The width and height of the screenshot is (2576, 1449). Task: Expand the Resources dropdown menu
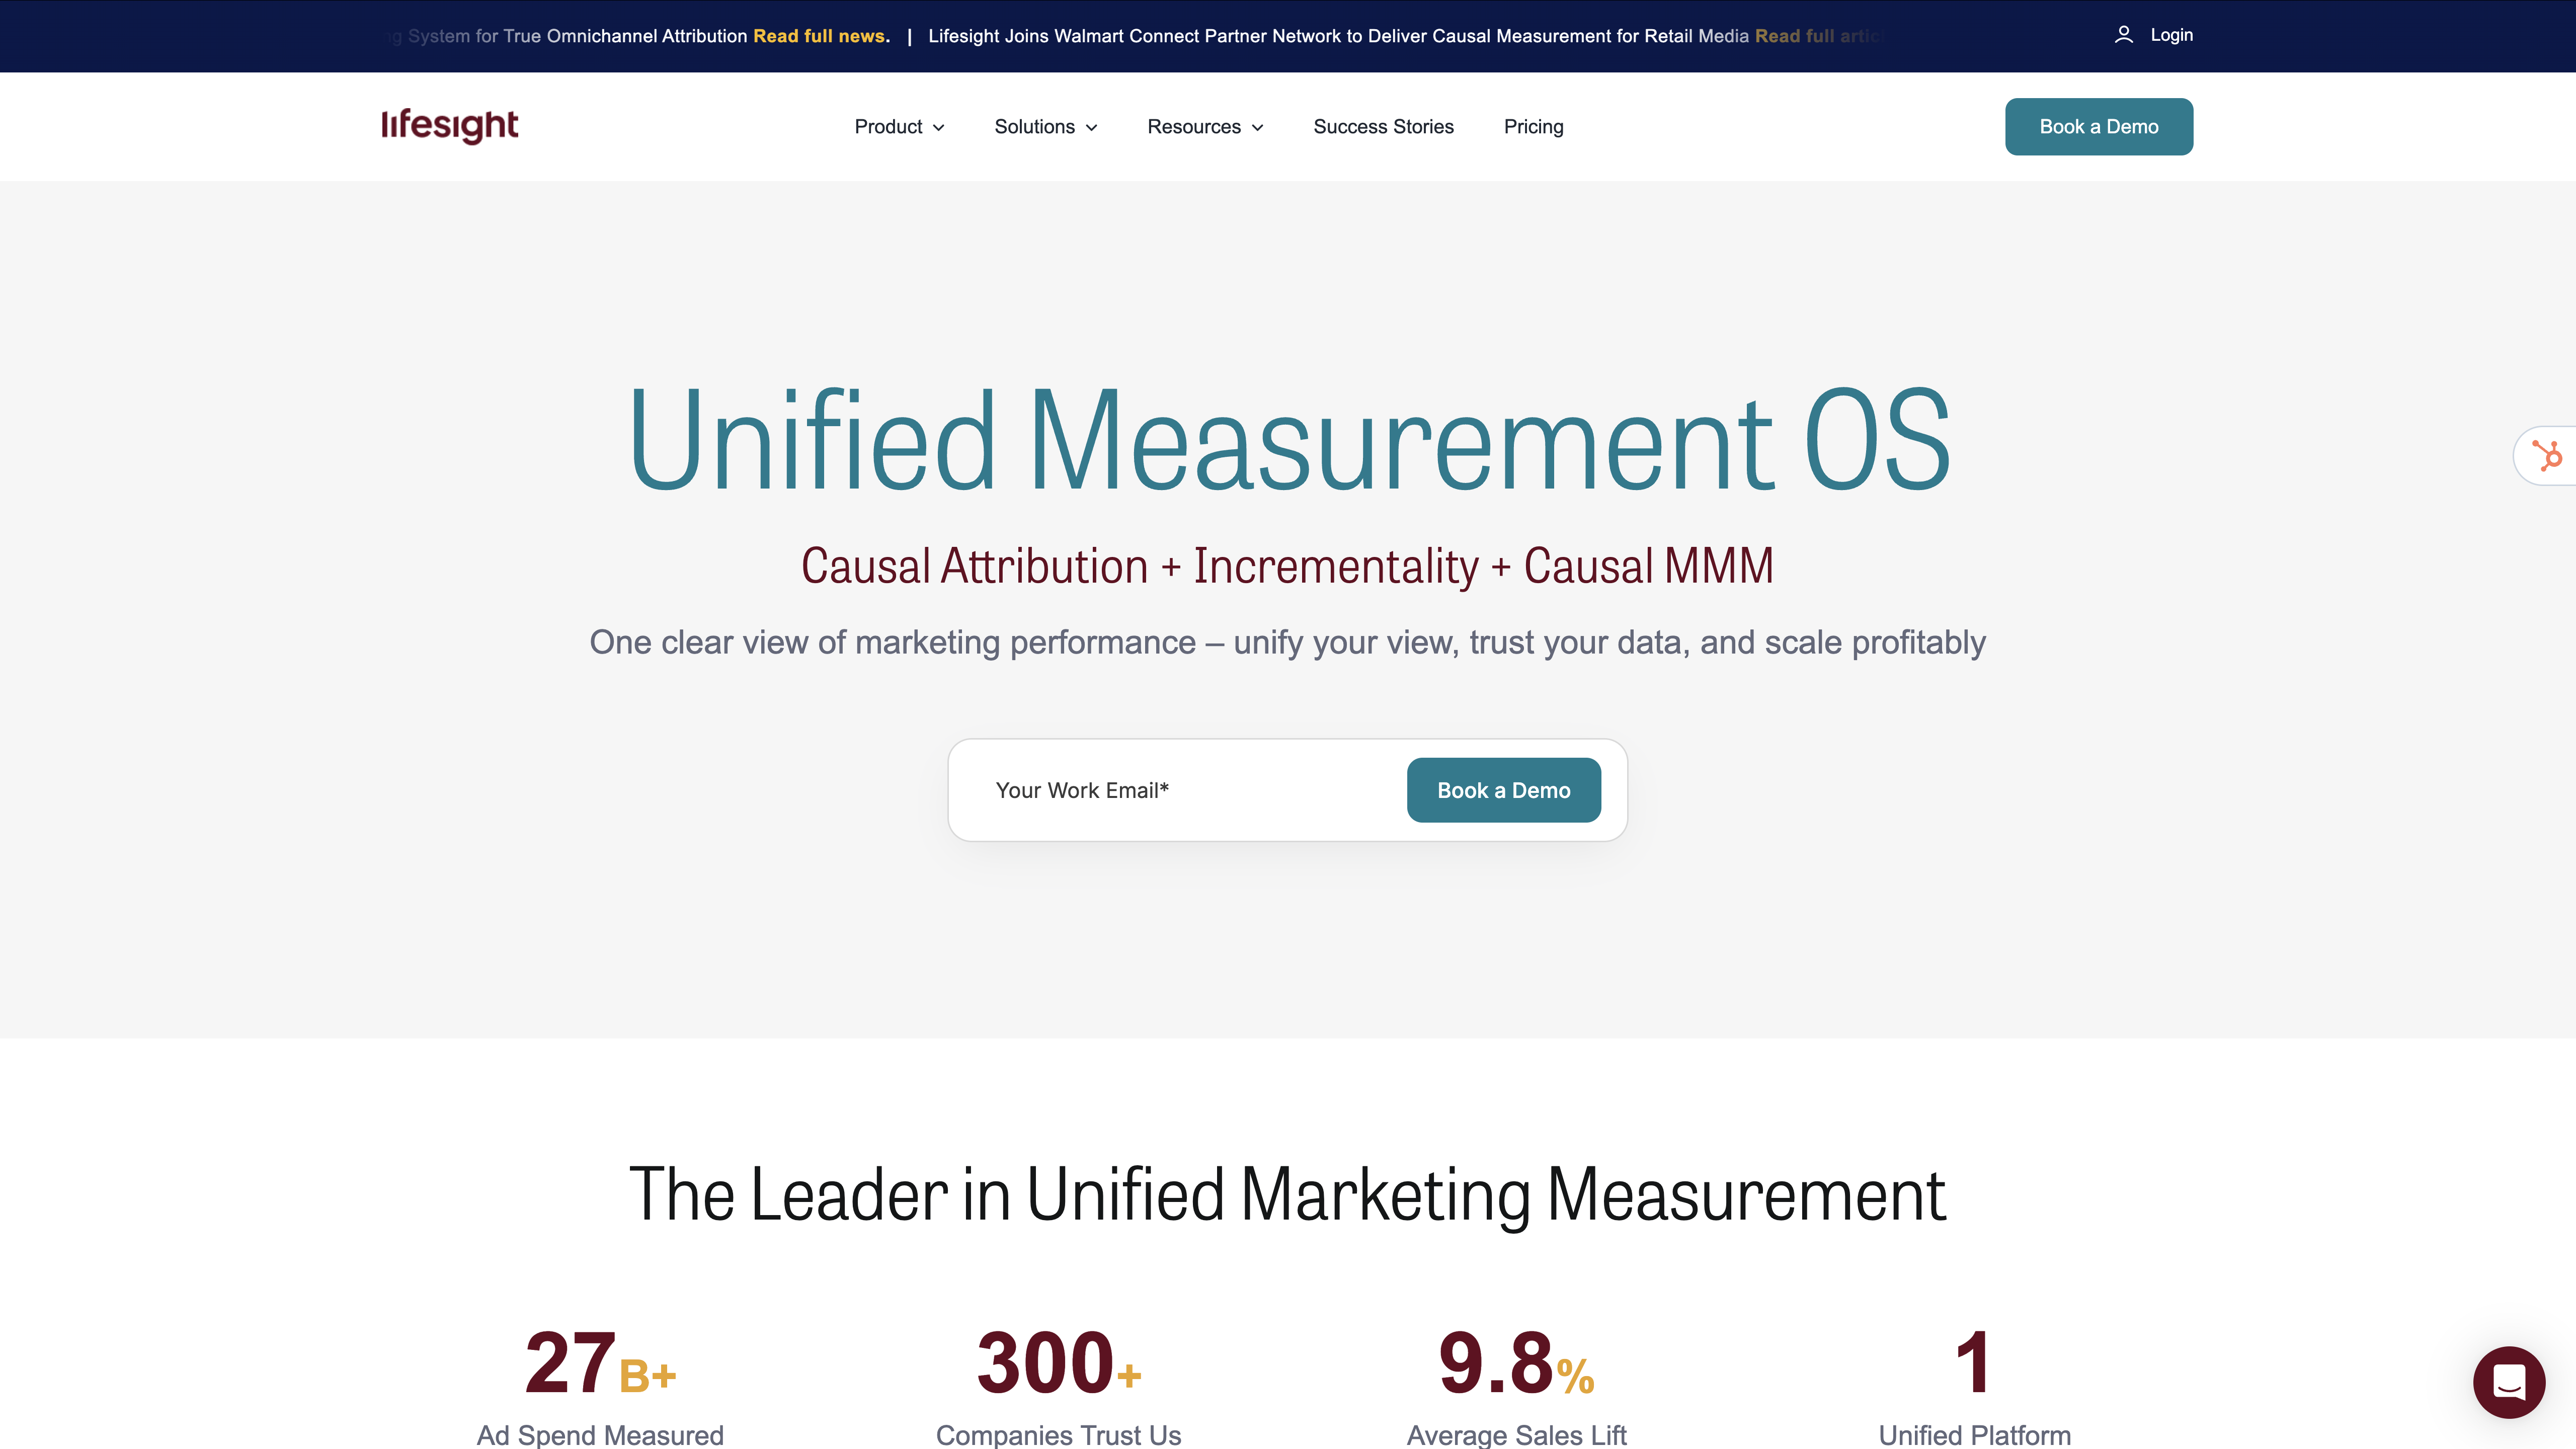tap(1195, 127)
